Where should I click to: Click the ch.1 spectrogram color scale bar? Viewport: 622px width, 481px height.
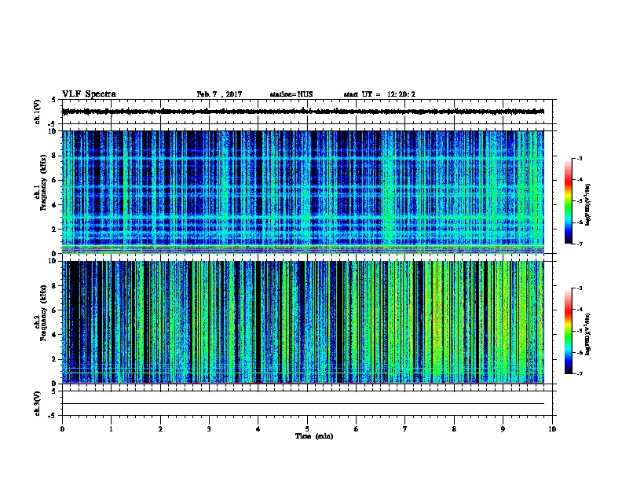tap(569, 201)
